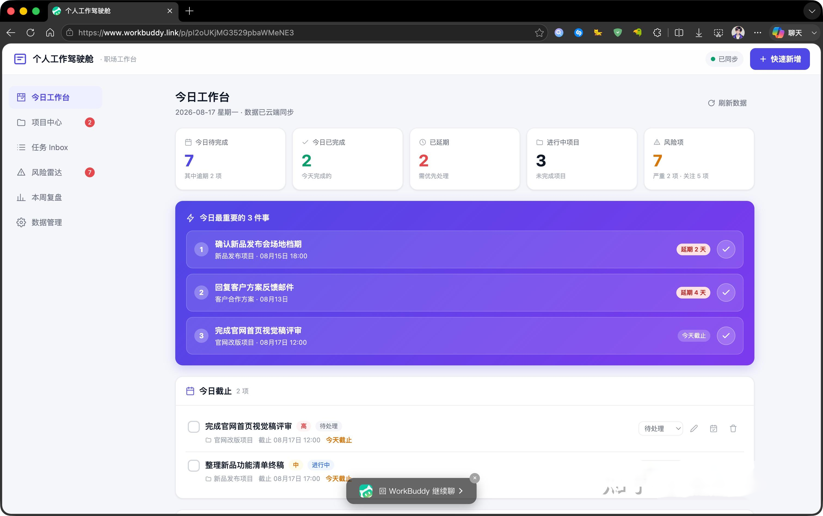The width and height of the screenshot is (823, 516).
Task: Click the 风险项 stat card
Action: click(x=699, y=159)
